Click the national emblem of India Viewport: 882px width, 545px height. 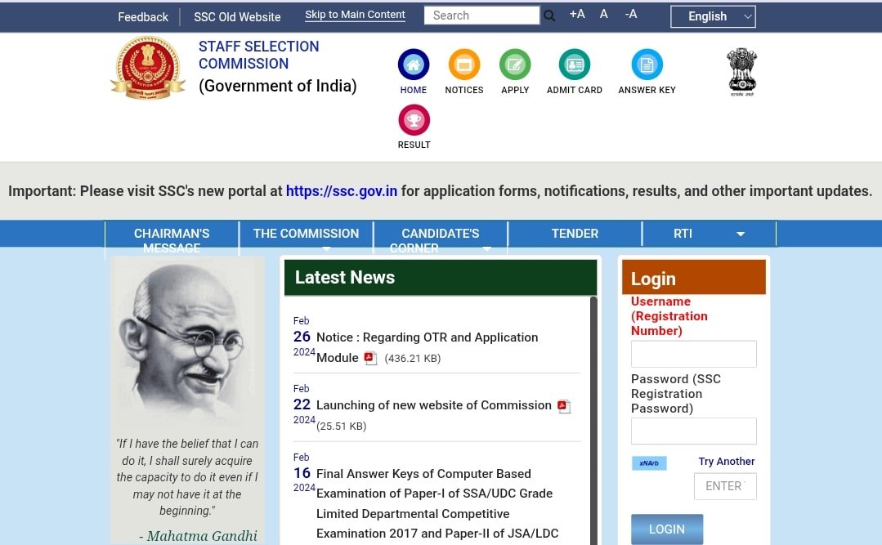742,71
